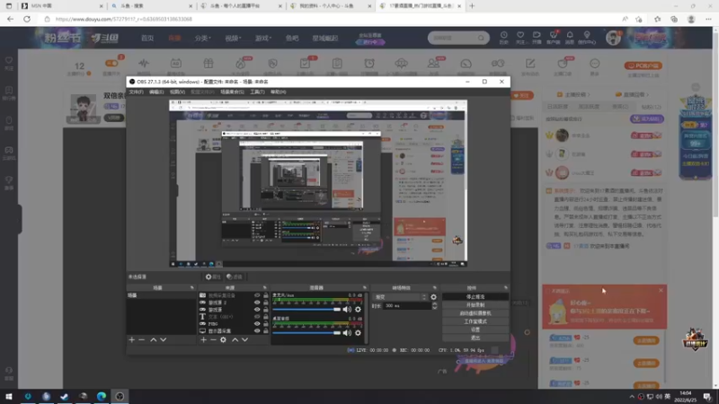The height and width of the screenshot is (404, 719).
Task: Open the alarm clock icon in streamer toolbar
Action: coord(369,64)
